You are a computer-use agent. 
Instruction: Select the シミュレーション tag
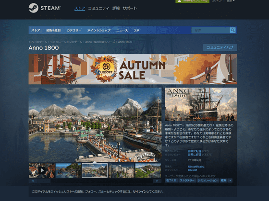[x=208, y=180]
